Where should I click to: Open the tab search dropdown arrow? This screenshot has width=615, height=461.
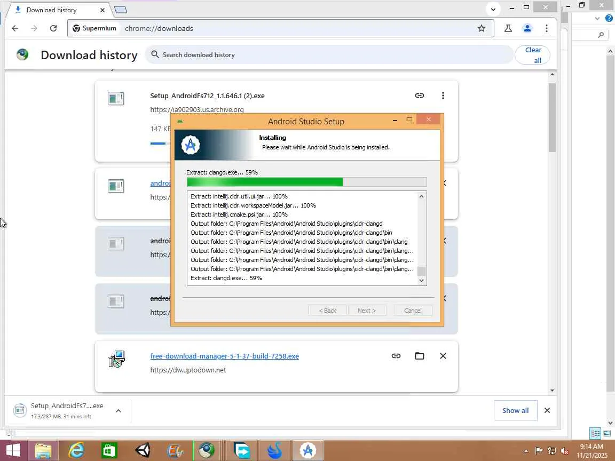pyautogui.click(x=493, y=9)
